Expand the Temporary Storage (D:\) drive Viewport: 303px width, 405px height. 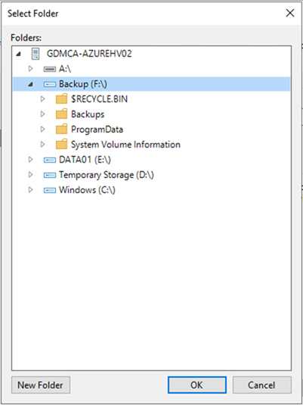pos(30,175)
